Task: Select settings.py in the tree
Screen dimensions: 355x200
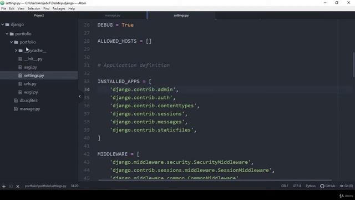Action: coord(34,76)
